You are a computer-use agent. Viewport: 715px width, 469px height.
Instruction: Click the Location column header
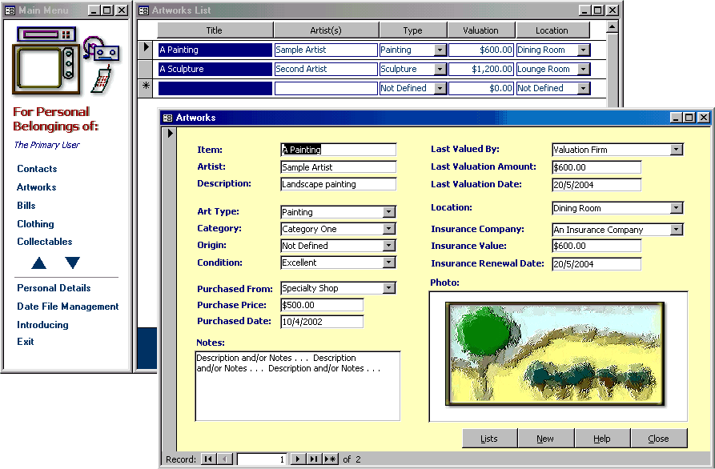[552, 30]
